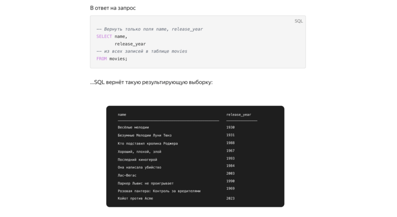The height and width of the screenshot is (217, 397).
Task: Click «Розовая пантера: Контроль за вредителями» row
Action: click(159, 191)
